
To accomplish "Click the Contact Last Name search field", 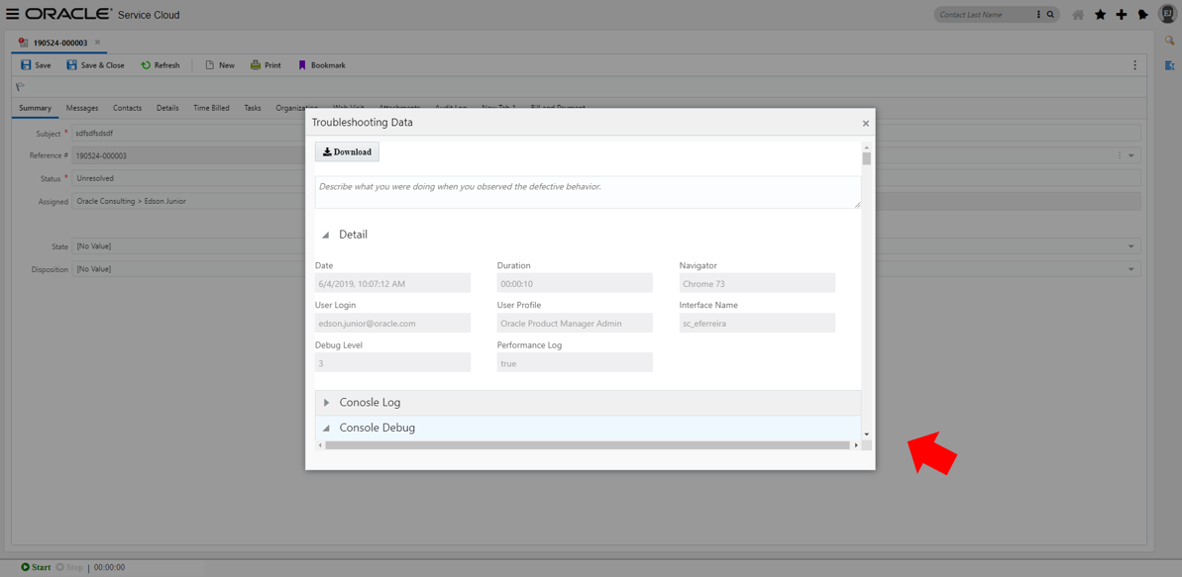I will [985, 14].
